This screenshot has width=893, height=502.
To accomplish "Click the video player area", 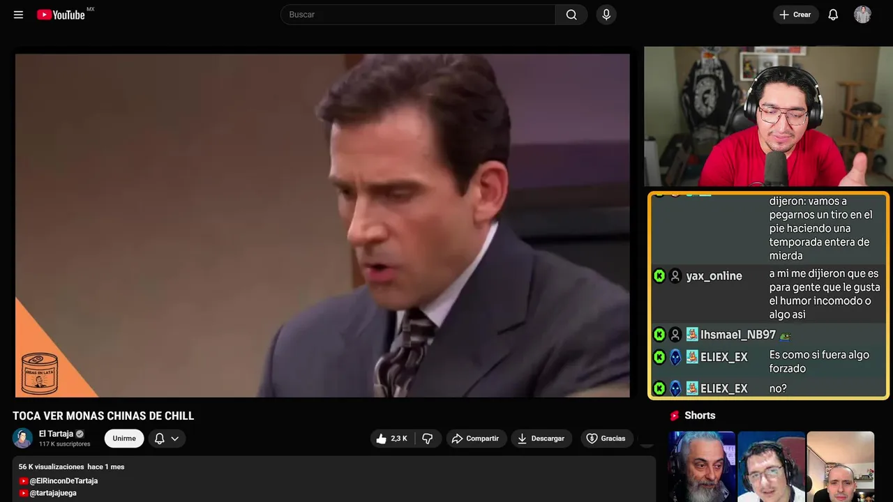I will pyautogui.click(x=322, y=225).
